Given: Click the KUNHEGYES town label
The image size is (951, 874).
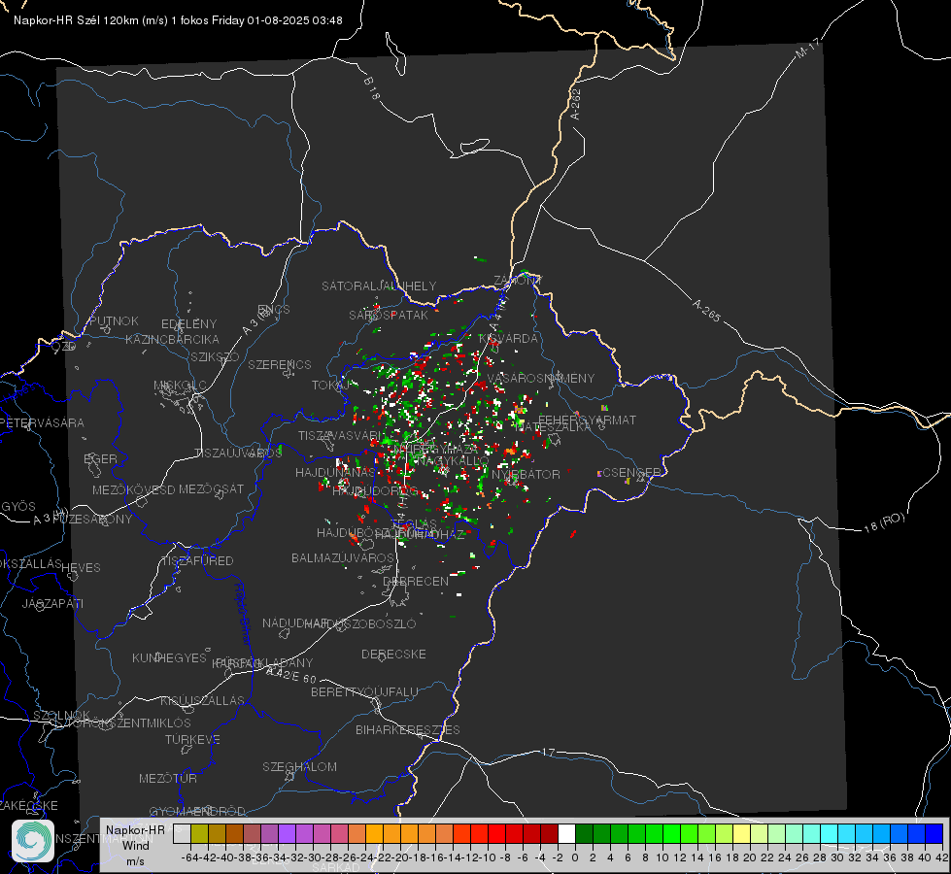Looking at the screenshot, I should (169, 657).
